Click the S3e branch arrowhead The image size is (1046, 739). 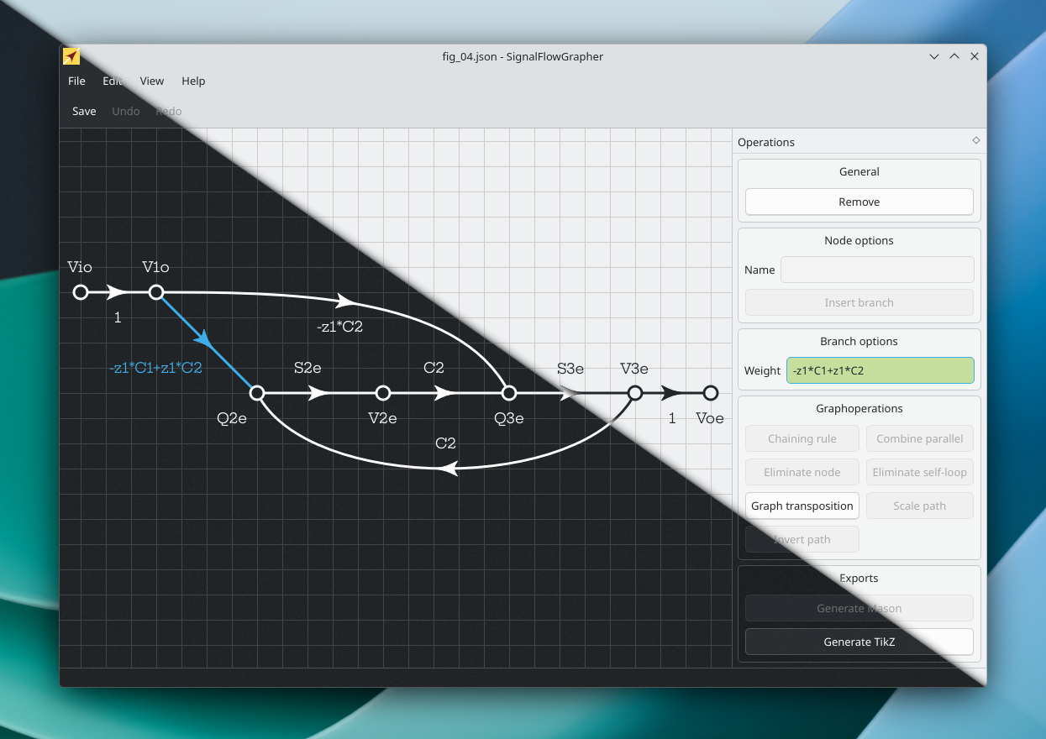(x=571, y=393)
